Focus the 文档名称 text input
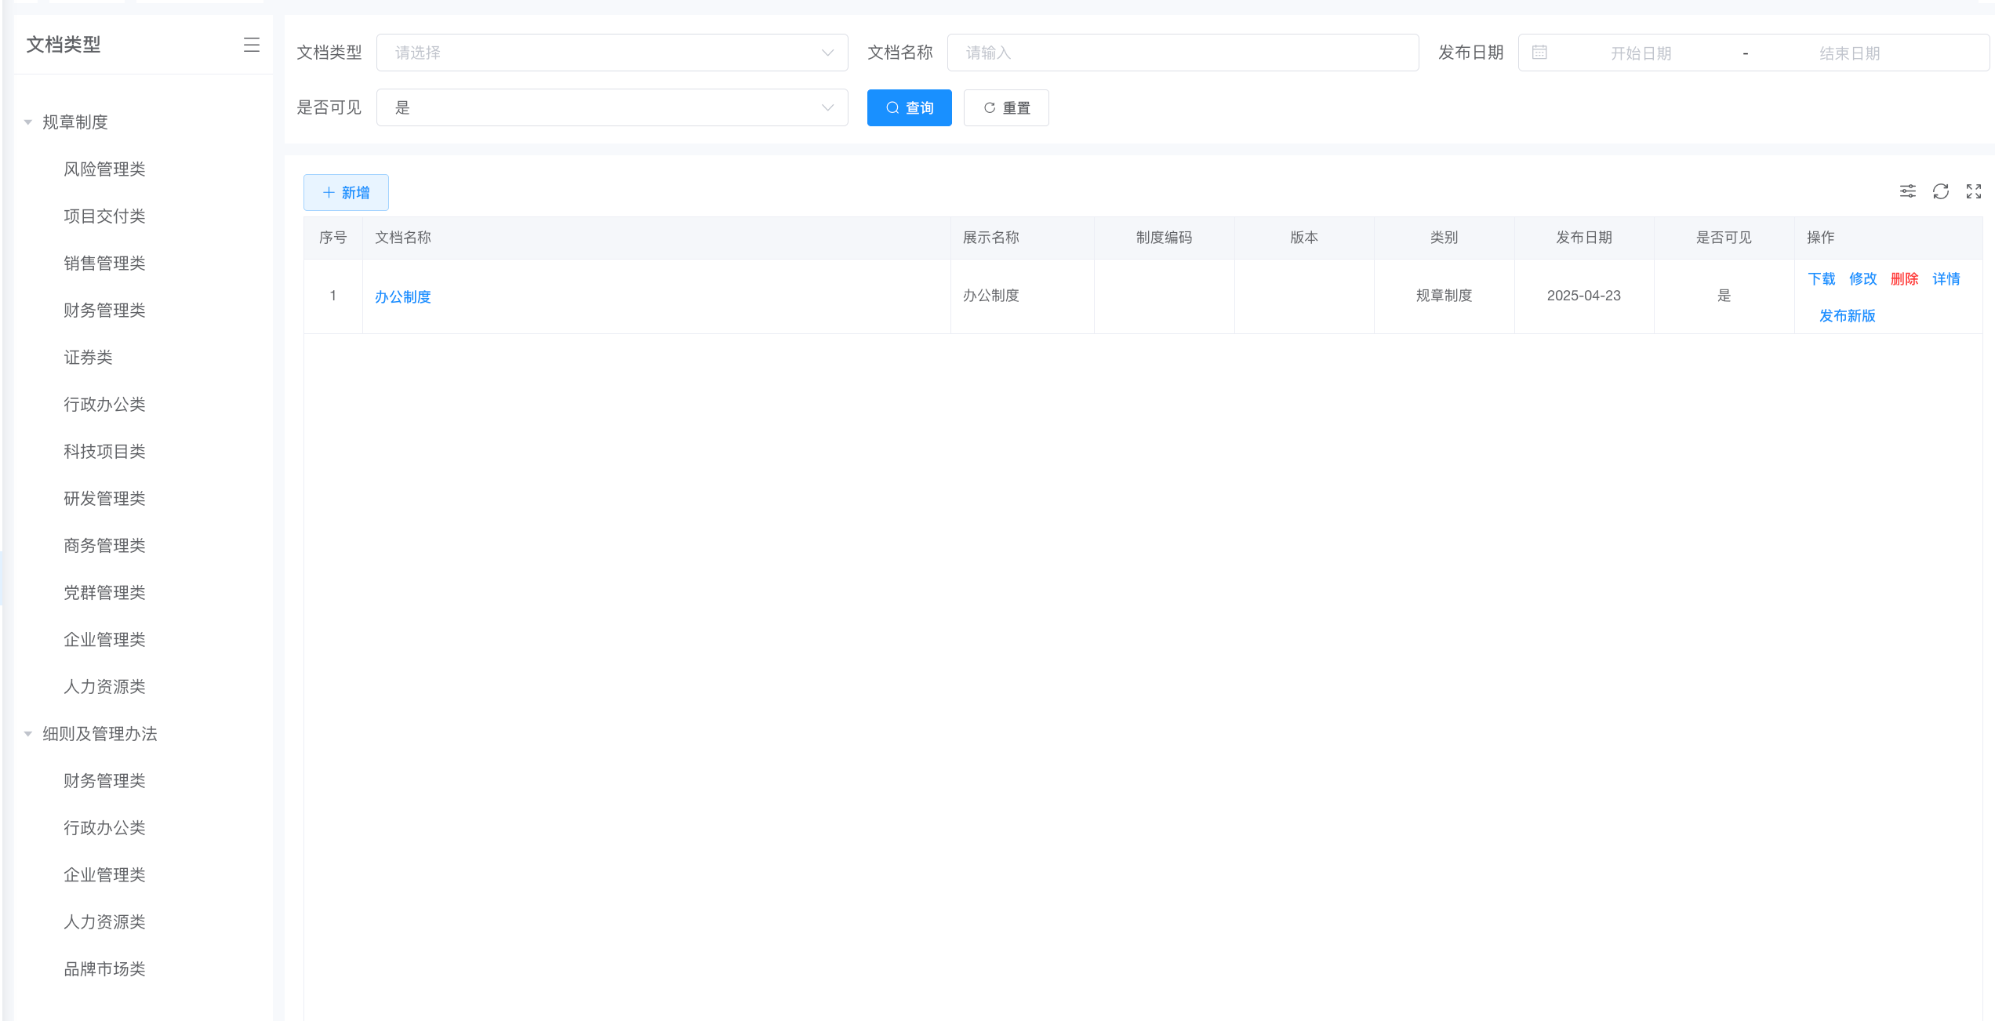The height and width of the screenshot is (1021, 1995). pos(1183,53)
